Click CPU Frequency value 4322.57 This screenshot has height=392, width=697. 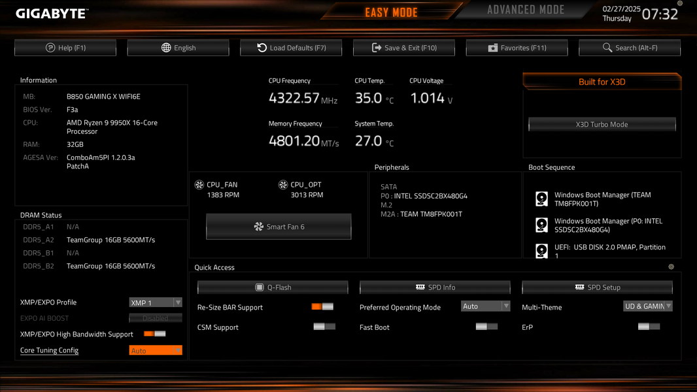tap(294, 97)
